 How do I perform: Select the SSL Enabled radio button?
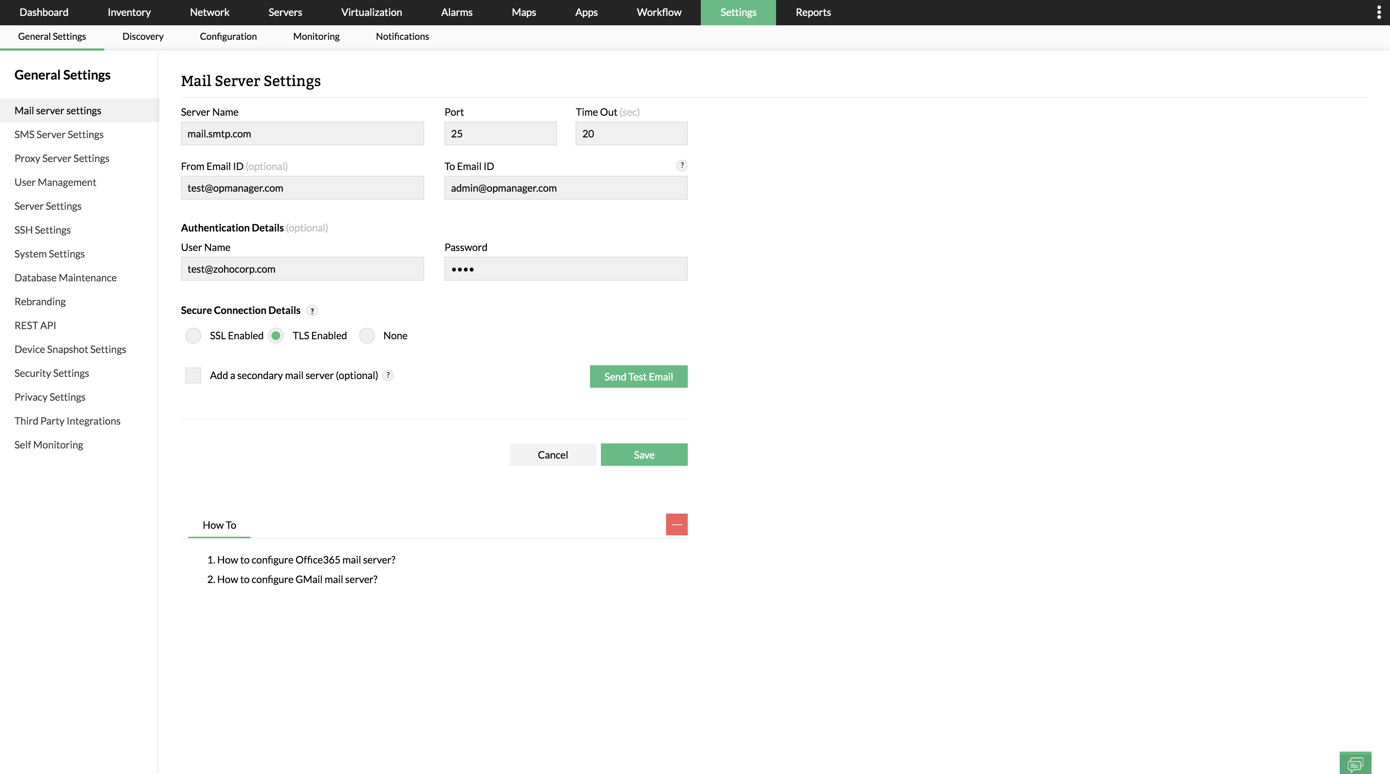(193, 336)
